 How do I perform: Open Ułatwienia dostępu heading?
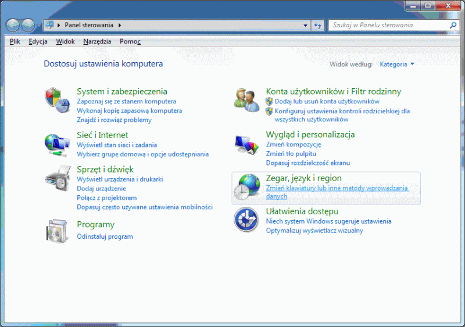click(x=302, y=211)
